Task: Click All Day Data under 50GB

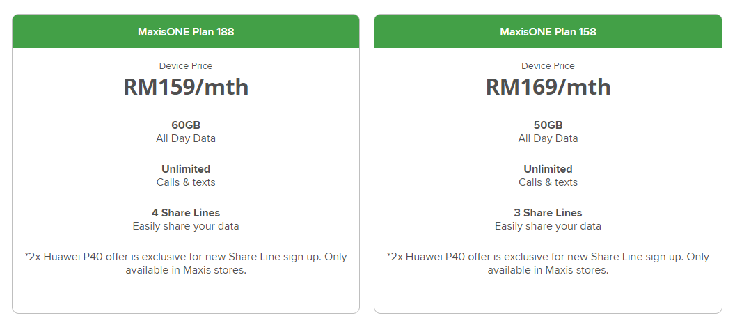Action: point(548,138)
